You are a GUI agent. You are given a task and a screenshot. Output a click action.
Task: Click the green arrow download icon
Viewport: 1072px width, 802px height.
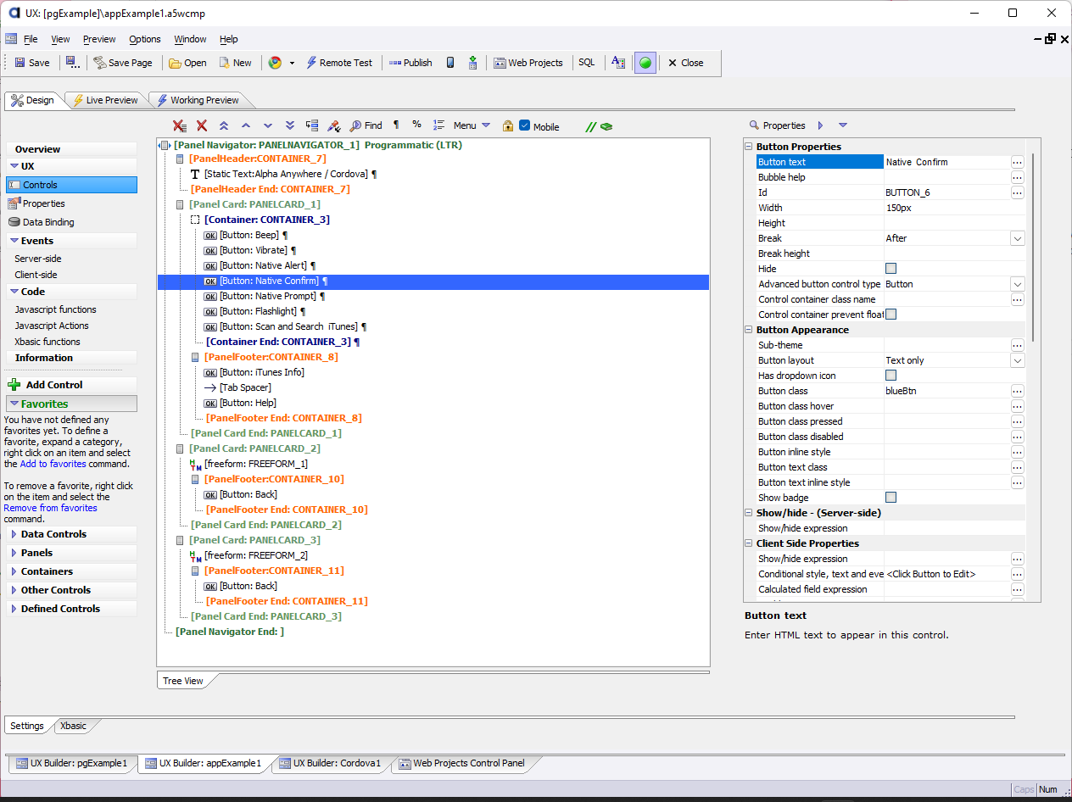tap(472, 63)
